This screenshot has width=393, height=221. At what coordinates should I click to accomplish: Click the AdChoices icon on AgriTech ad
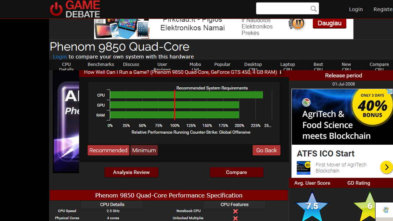point(390,92)
